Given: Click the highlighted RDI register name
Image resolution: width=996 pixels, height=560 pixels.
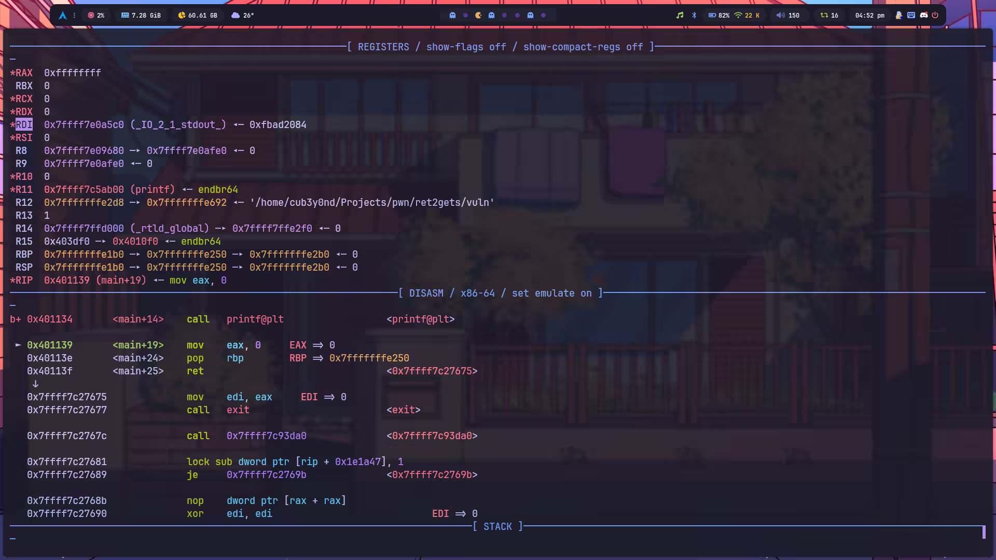Looking at the screenshot, I should 24,125.
